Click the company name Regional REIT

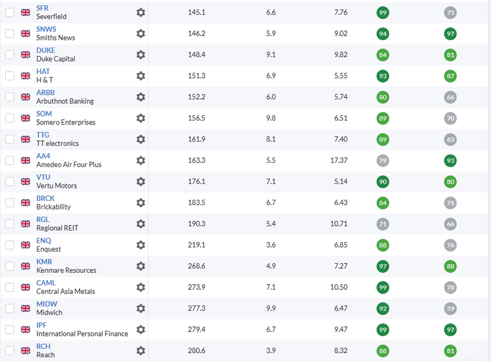point(57,228)
